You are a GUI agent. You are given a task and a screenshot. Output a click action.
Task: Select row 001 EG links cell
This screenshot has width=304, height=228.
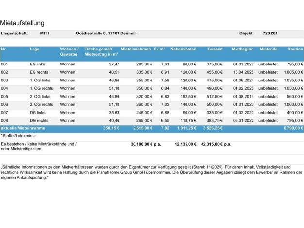coord(37,64)
